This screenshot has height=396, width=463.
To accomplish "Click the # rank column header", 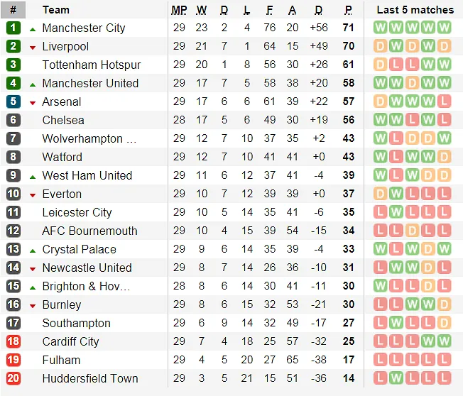I will tap(13, 10).
